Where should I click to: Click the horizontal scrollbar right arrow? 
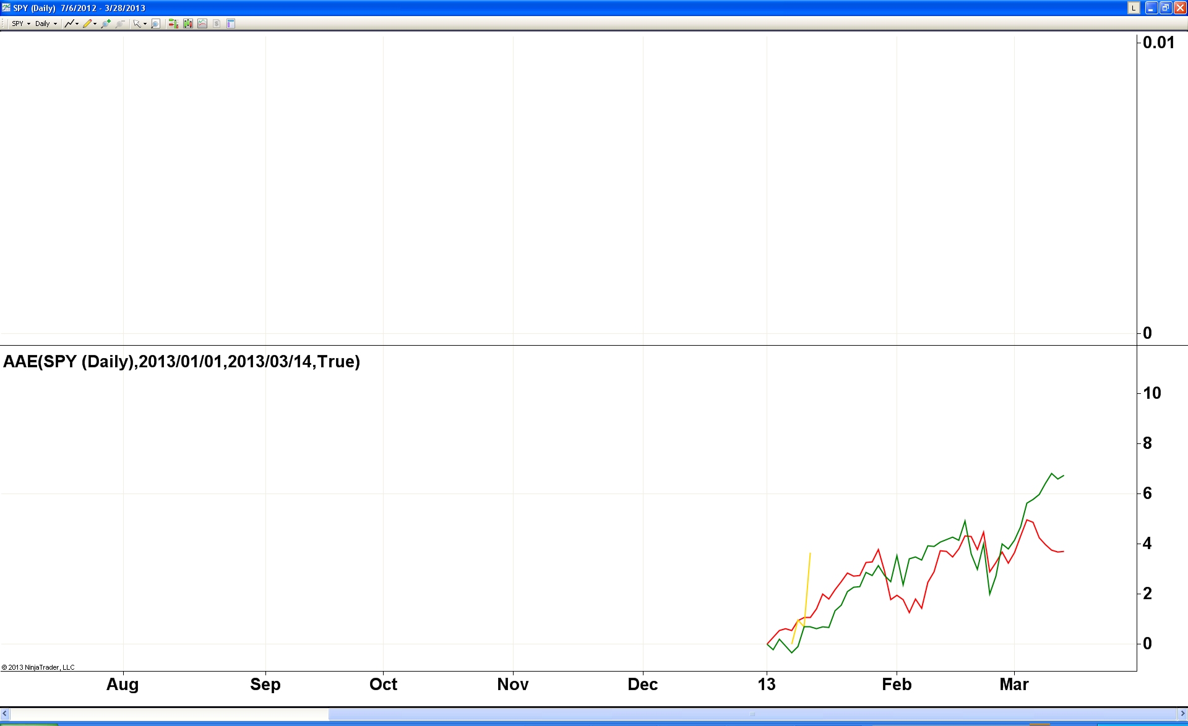pos(1182,714)
